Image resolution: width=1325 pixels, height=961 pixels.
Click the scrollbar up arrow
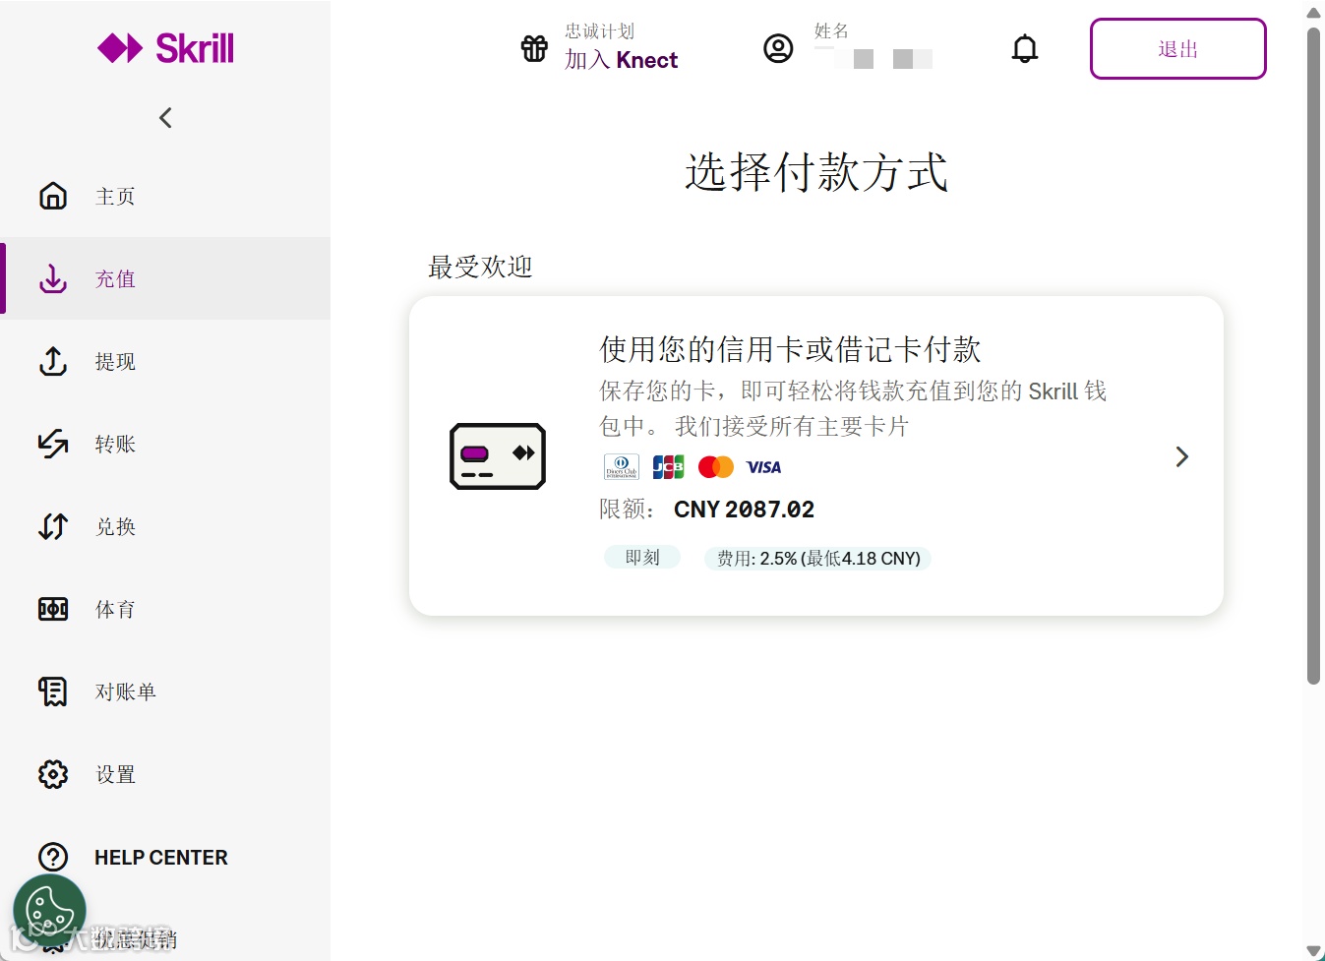coord(1313,13)
